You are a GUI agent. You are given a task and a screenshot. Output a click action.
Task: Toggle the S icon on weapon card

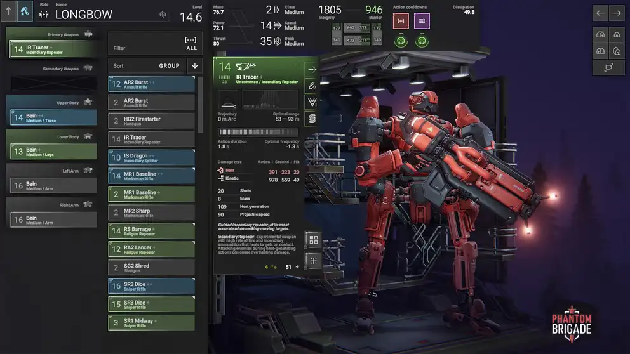pos(312,119)
